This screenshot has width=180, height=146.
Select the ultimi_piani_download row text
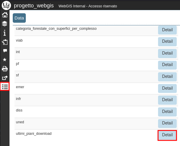pos(34,134)
